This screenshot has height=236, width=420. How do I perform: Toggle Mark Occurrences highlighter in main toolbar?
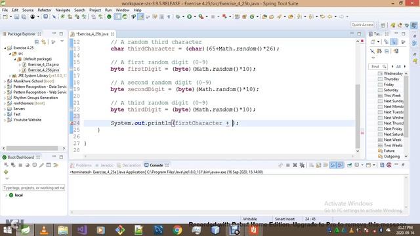pyautogui.click(x=141, y=17)
